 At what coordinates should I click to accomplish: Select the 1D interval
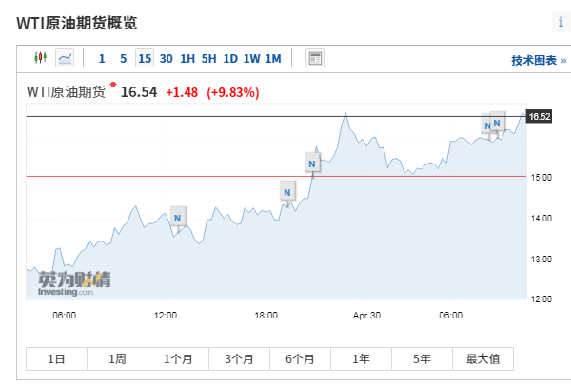[x=229, y=59]
